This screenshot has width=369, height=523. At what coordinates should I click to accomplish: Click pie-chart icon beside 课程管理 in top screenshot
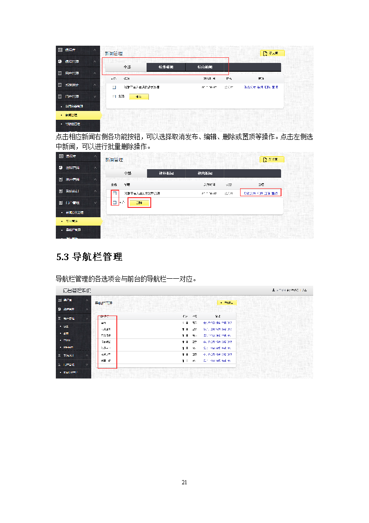click(x=60, y=62)
